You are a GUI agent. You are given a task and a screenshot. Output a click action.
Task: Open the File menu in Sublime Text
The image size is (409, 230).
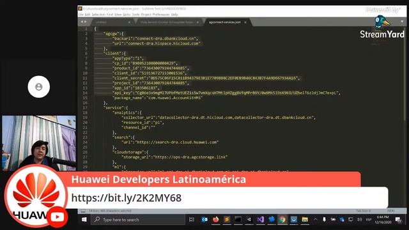click(81, 15)
